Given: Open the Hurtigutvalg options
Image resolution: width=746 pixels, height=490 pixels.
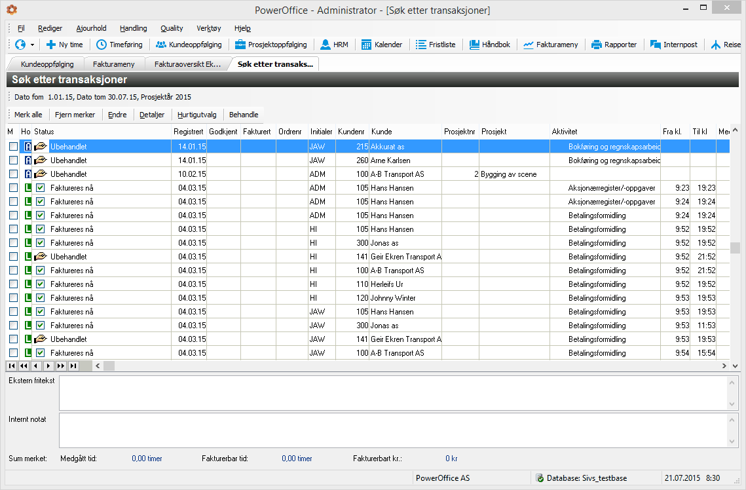Looking at the screenshot, I should pos(197,115).
